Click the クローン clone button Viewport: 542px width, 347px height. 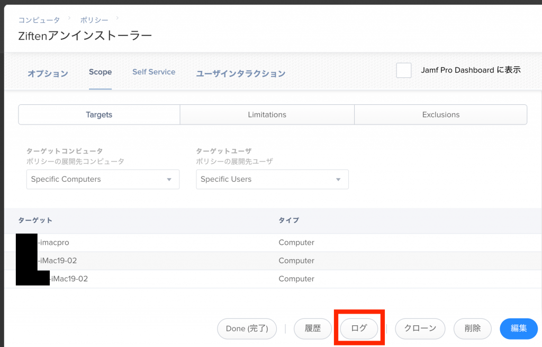[x=420, y=328]
